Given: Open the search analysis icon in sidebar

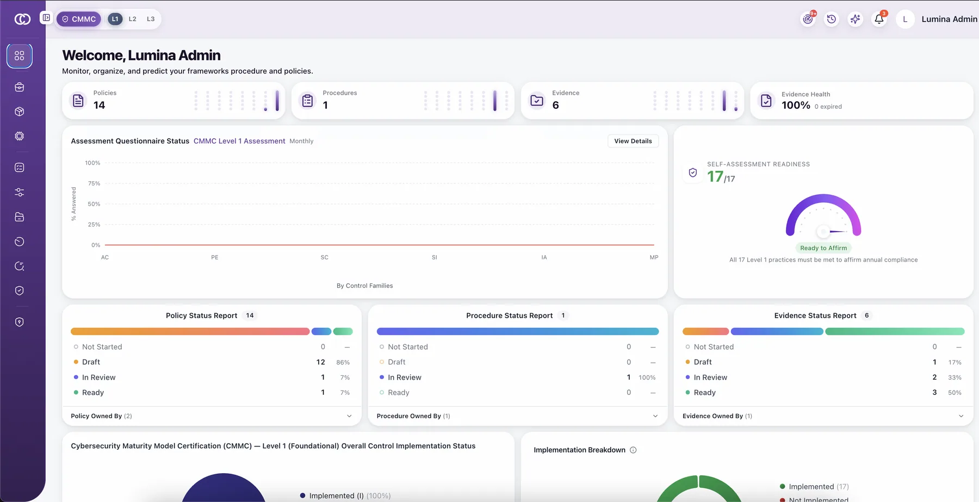Looking at the screenshot, I should 20,266.
